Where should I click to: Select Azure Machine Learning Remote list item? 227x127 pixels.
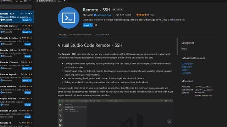pos(17,89)
